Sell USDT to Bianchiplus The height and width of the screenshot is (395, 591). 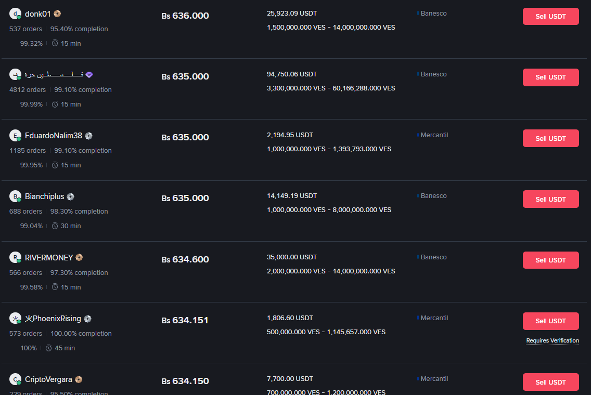click(x=550, y=199)
